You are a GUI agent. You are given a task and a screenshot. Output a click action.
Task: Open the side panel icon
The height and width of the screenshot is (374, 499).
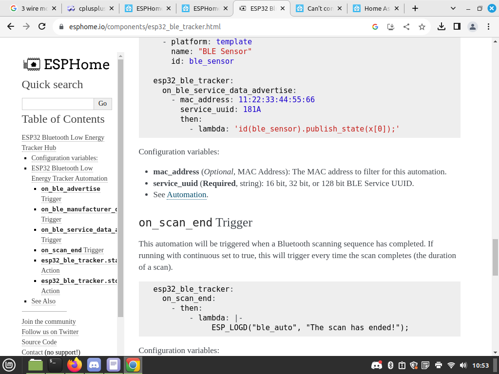(x=458, y=27)
